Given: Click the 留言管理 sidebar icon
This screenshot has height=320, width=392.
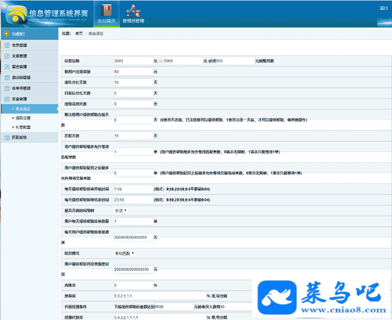Looking at the screenshot, I should 7,67.
